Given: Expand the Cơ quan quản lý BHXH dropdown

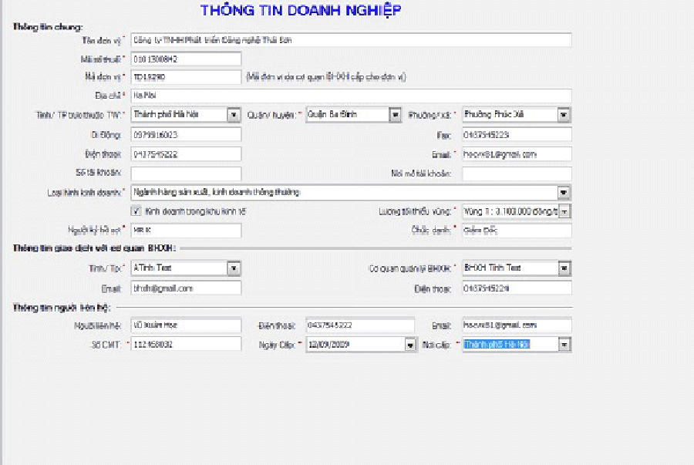Looking at the screenshot, I should pyautogui.click(x=564, y=268).
